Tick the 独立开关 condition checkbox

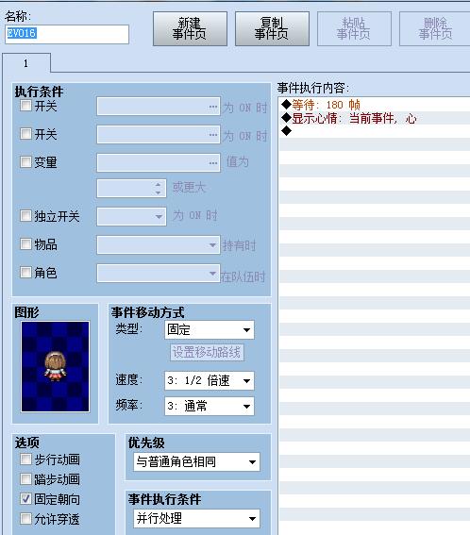click(25, 216)
